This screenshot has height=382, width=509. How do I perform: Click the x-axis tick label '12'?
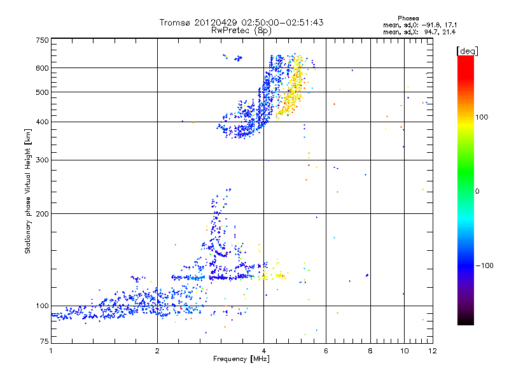tap(433, 351)
